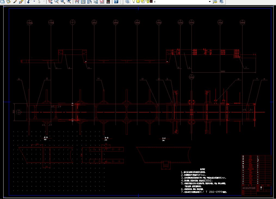Image resolution: width=276 pixels, height=199 pixels.
Task: Expand the Redo history dropdown arrow
Action: click(x=44, y=2)
